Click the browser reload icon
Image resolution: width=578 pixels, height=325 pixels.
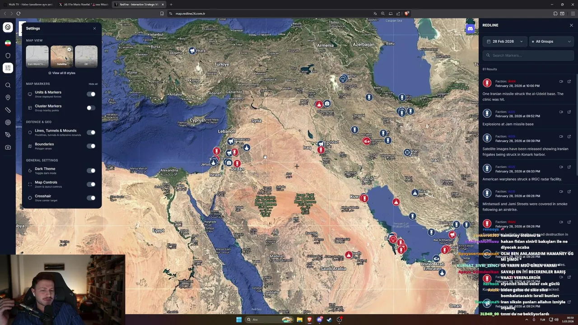coord(19,14)
